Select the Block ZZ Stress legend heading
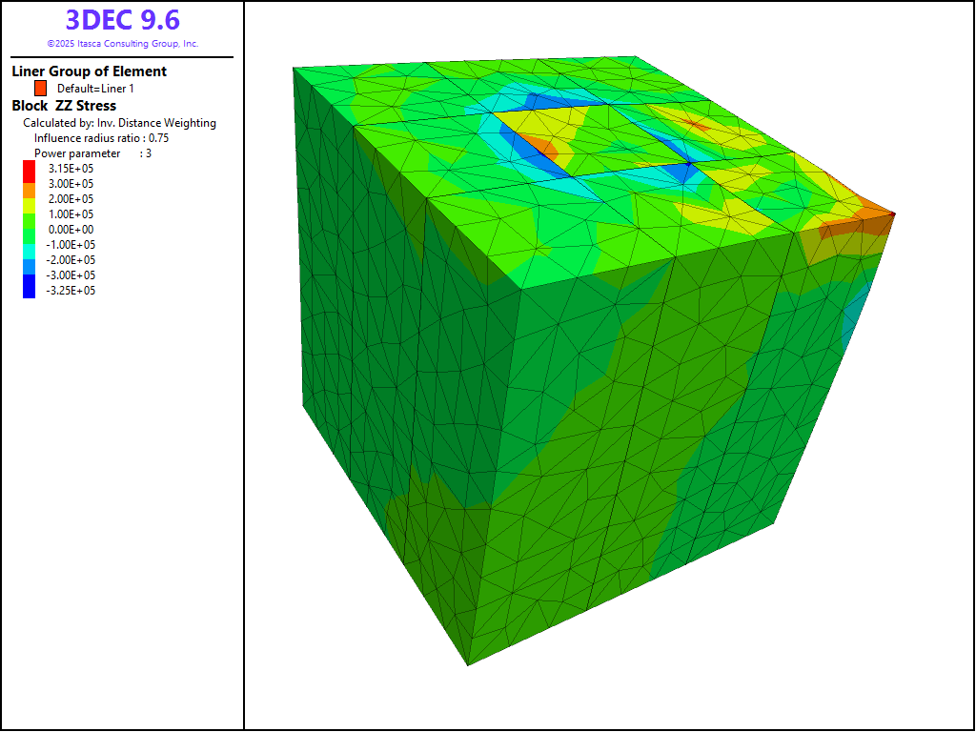Screen dimensions: 976x732 [x=64, y=106]
